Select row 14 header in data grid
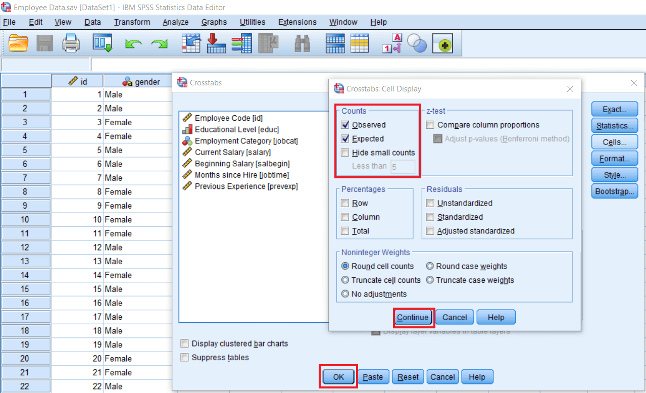This screenshot has height=393, width=646. (25, 275)
